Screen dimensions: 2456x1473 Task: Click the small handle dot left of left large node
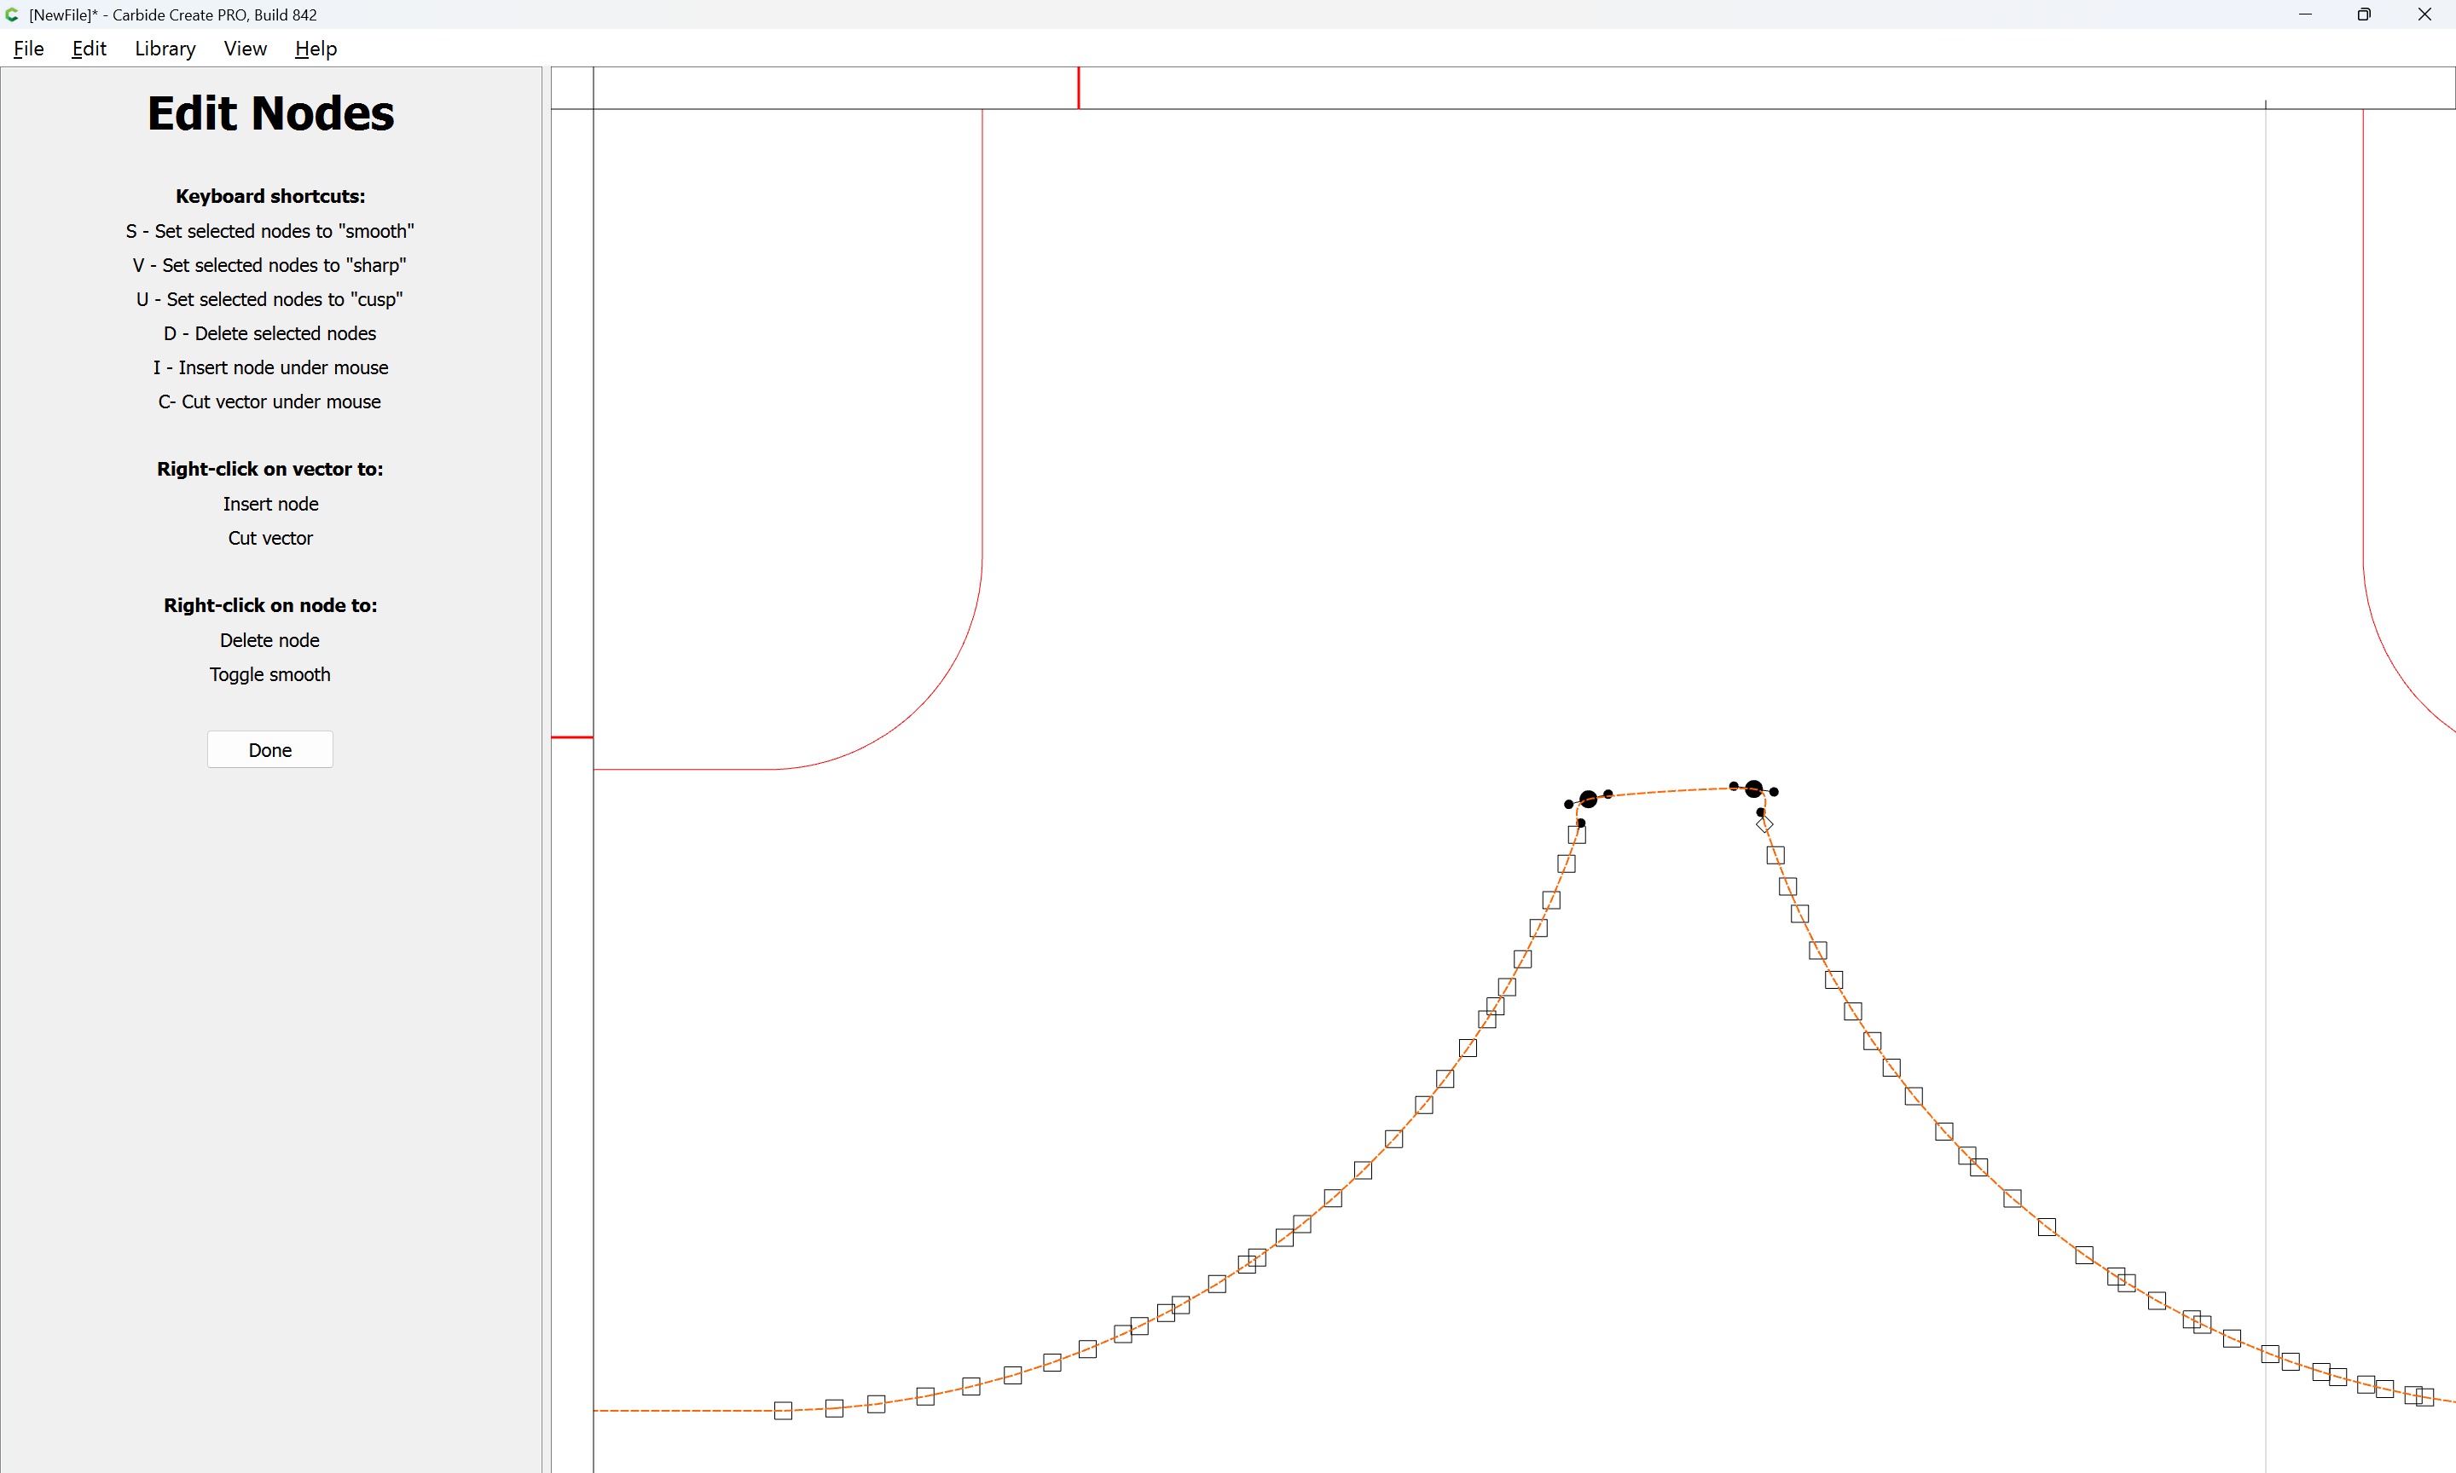coord(1568,804)
